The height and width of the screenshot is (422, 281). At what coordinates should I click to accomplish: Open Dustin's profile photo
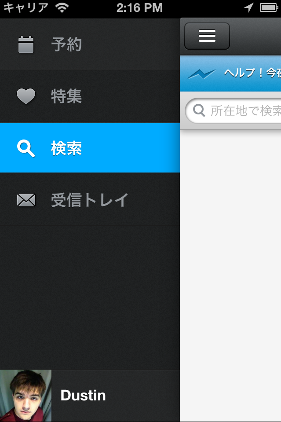(x=26, y=396)
